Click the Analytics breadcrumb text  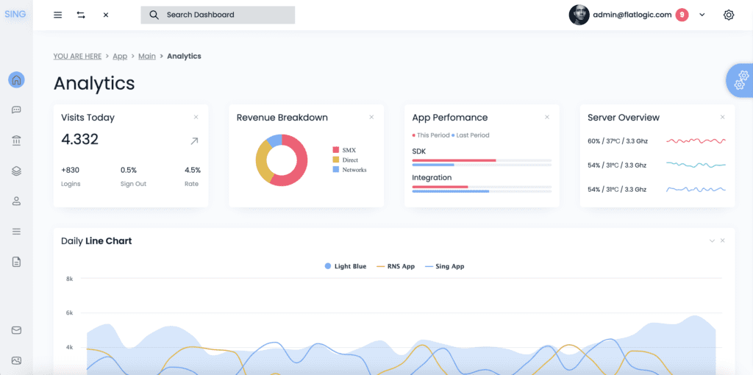(x=184, y=56)
